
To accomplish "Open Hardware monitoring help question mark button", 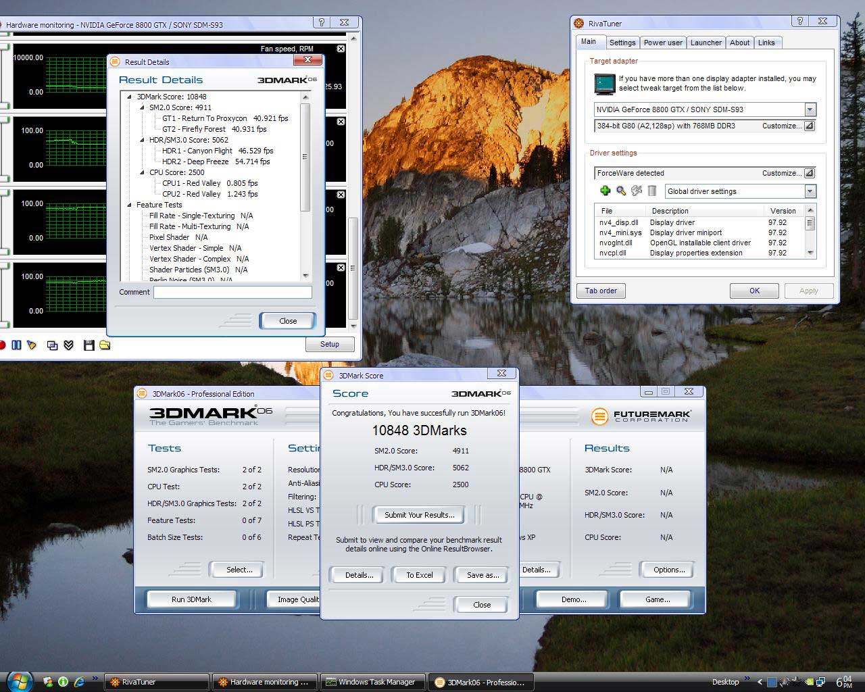I will [x=322, y=24].
